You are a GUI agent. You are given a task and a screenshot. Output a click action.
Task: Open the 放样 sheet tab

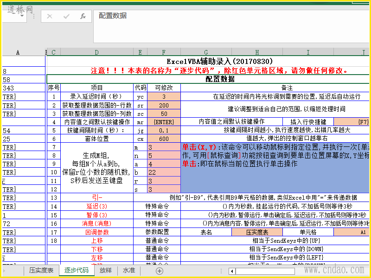coord(106,270)
